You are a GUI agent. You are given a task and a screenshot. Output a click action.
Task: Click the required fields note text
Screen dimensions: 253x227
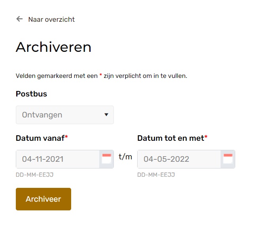[x=101, y=76]
